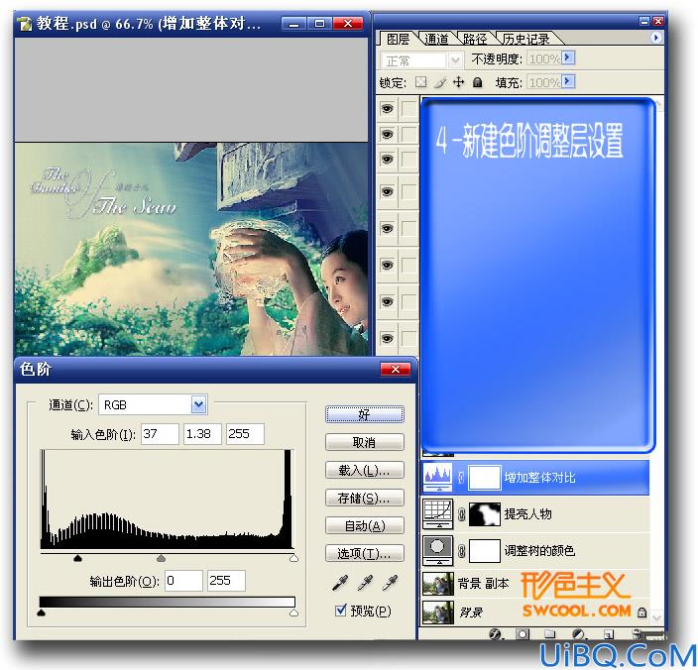Click the black-and-white mask thumbnail of 提亮人物
Image resolution: width=698 pixels, height=670 pixels.
pos(485,514)
